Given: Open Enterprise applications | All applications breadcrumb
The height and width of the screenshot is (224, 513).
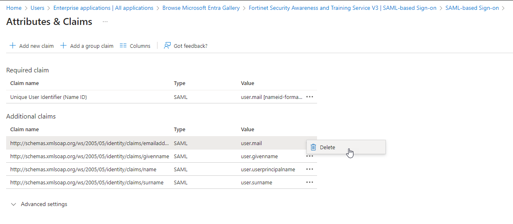Looking at the screenshot, I should tap(103, 8).
